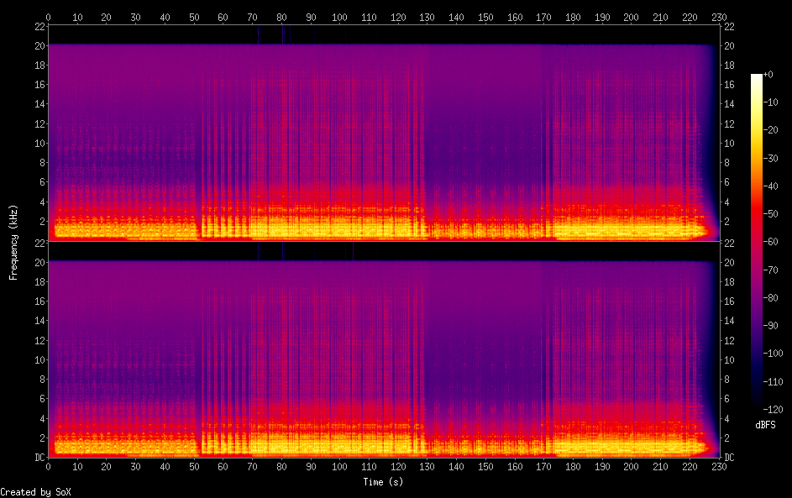Image resolution: width=792 pixels, height=498 pixels.
Task: Click the "-40" color scale tick
Action: pyautogui.click(x=770, y=186)
